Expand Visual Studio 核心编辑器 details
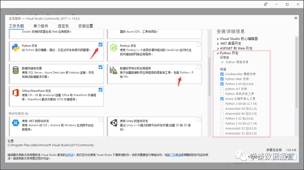Viewport: 304px width, 170px height. [x=218, y=39]
